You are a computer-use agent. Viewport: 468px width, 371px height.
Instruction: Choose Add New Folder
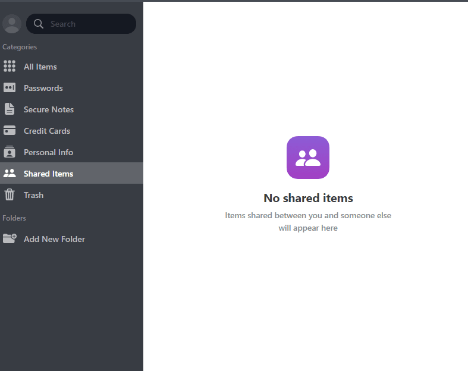coord(71,239)
